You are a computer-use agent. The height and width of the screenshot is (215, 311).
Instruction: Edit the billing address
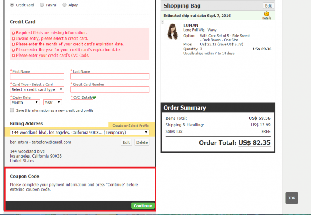[x=126, y=142]
